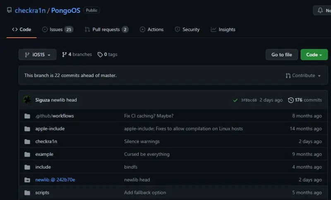Open the newlib @ 242b70e submodule link

point(55,180)
